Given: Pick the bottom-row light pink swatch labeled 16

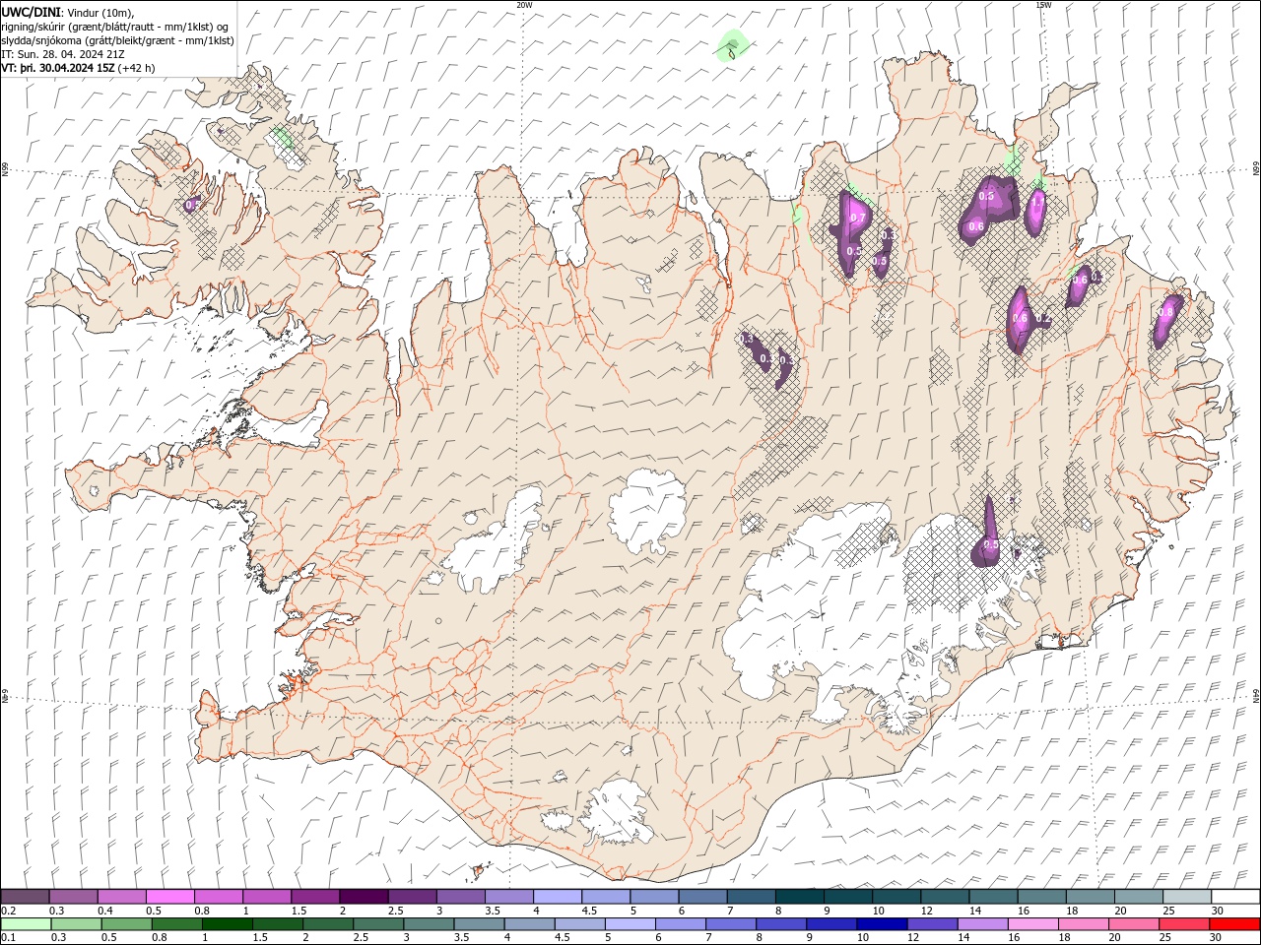Looking at the screenshot, I should pos(1032,924).
